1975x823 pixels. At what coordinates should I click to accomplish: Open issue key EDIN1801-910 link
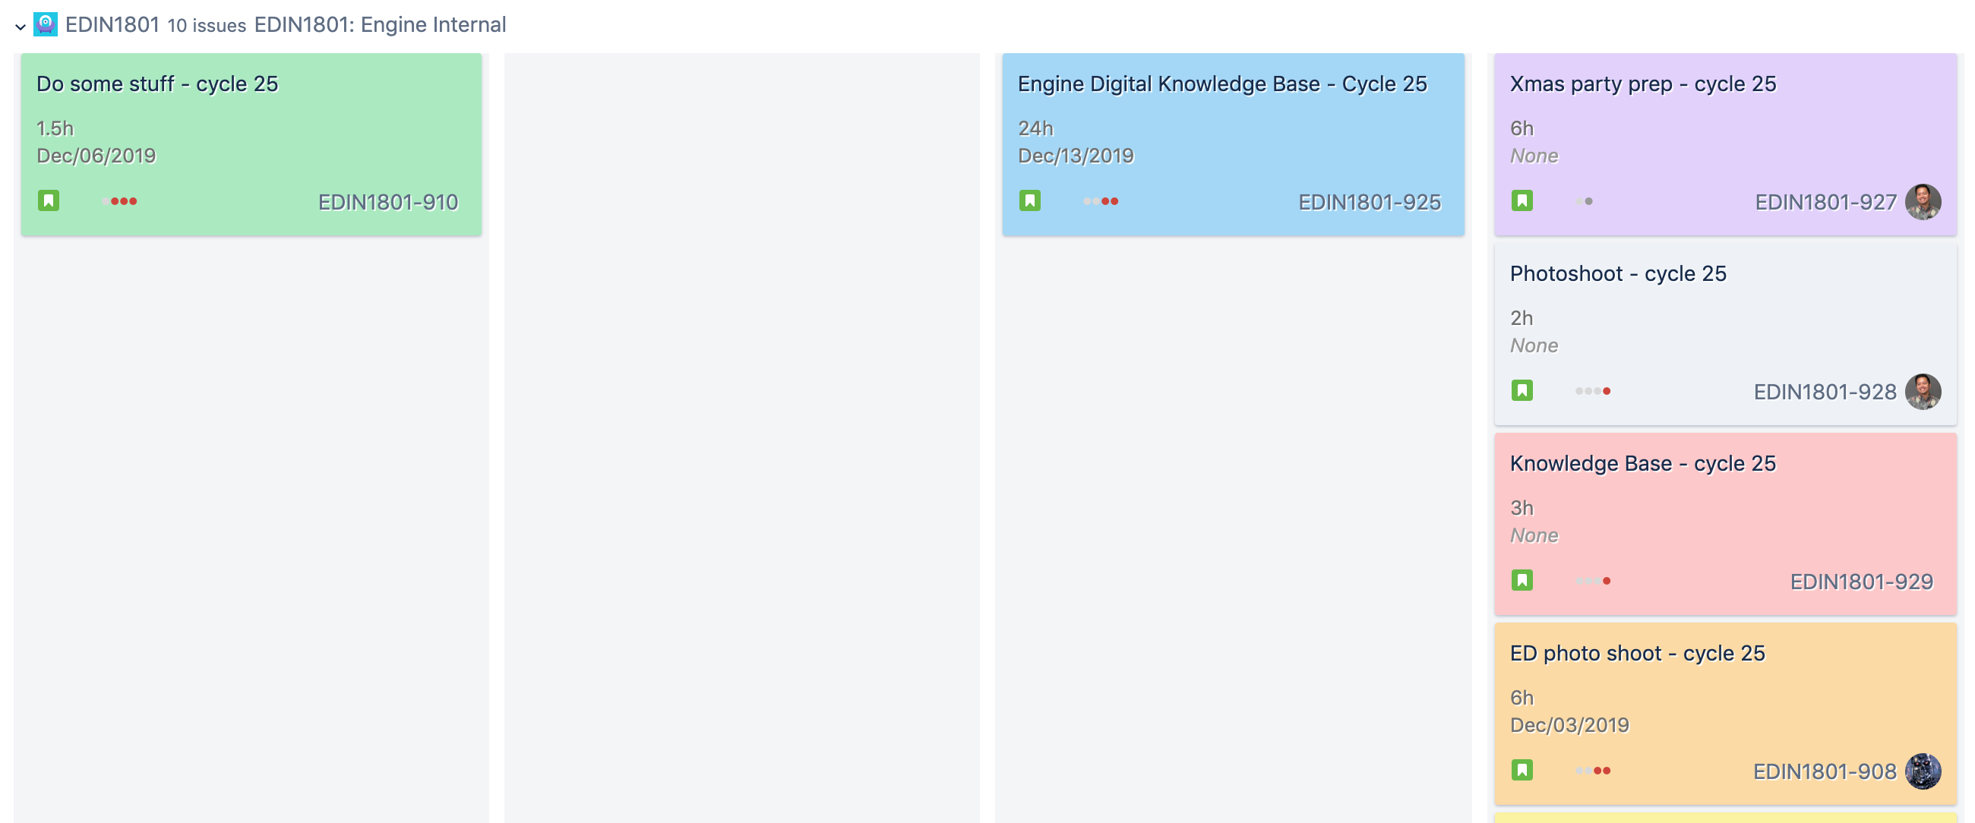pos(388,202)
